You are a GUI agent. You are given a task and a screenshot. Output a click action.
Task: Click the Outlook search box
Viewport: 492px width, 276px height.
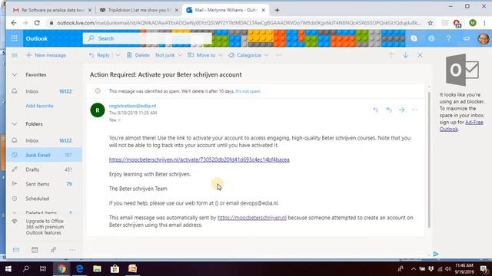(x=147, y=38)
